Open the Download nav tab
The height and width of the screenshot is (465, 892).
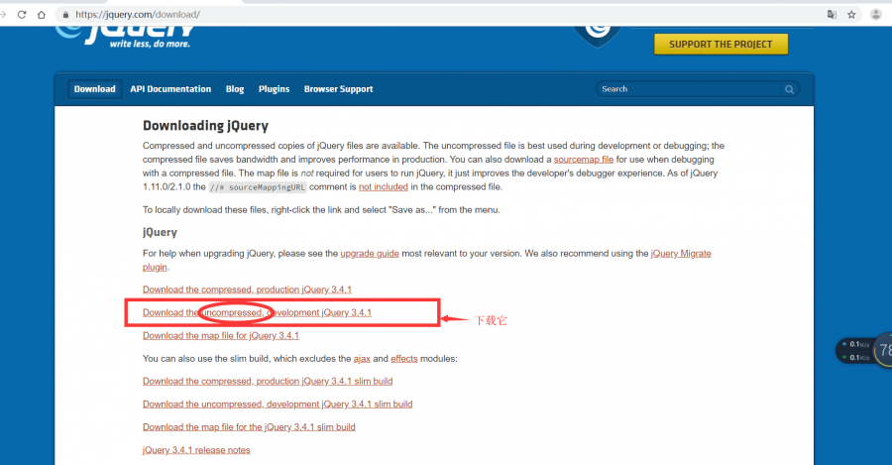(x=94, y=89)
